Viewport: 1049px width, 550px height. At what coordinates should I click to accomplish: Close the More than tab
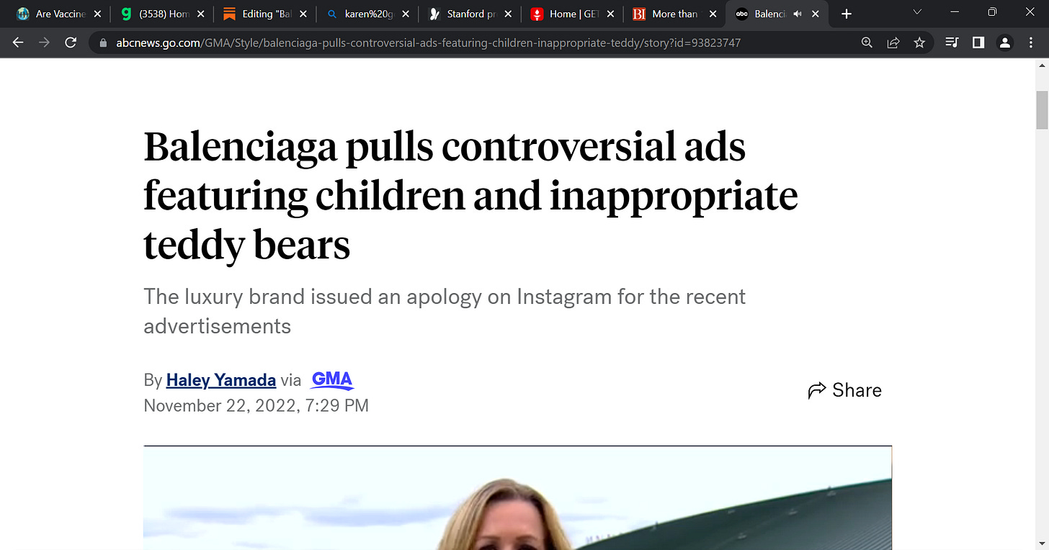tap(713, 14)
